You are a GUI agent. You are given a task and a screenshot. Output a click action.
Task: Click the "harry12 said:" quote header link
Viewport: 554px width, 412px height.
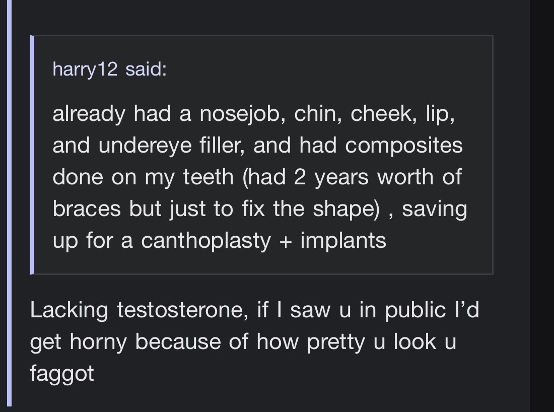point(109,69)
